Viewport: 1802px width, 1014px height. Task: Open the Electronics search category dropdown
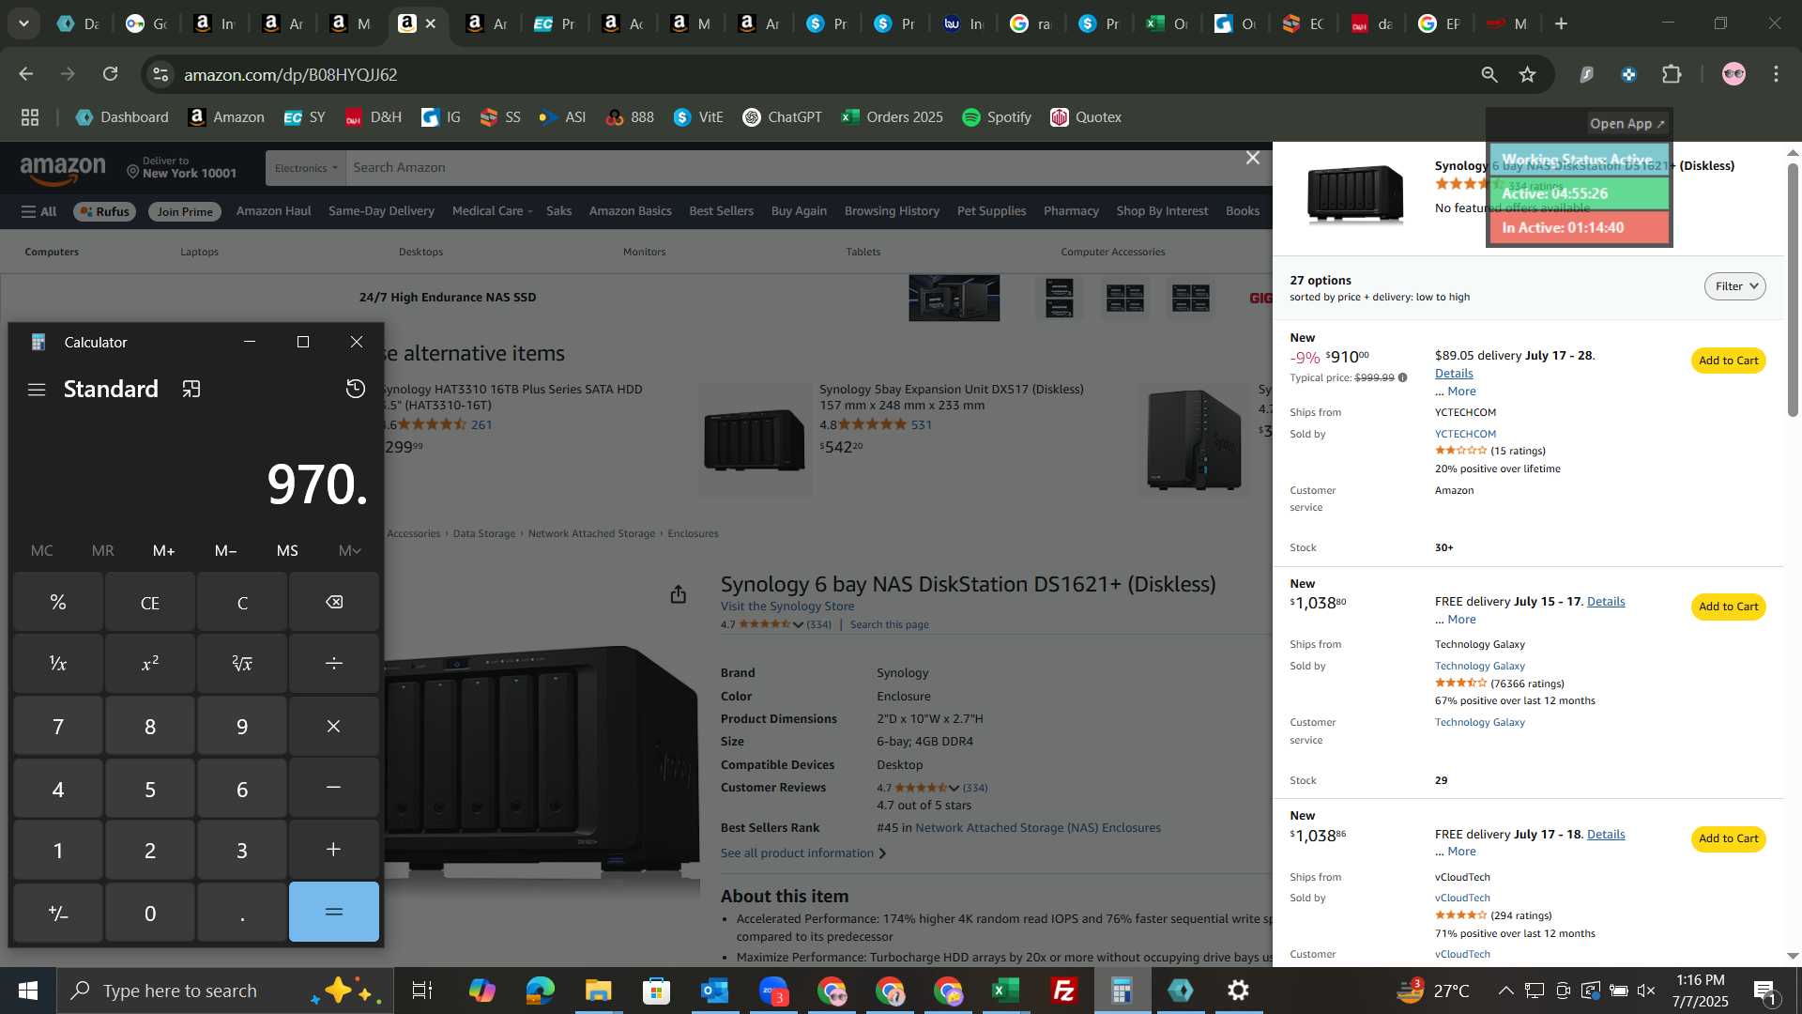click(x=306, y=168)
